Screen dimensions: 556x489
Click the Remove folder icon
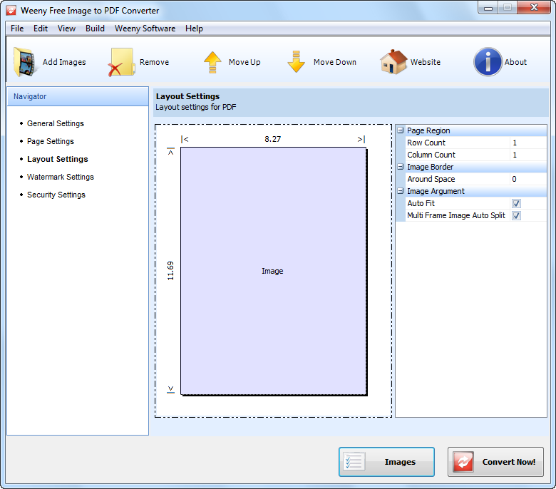121,62
